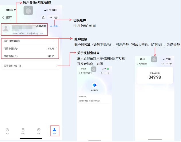Tap the Wi-Fi status icon on 账户 screen
The height and width of the screenshot is (142, 181).
50,10
